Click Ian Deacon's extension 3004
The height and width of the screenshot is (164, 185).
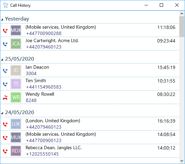(31, 73)
